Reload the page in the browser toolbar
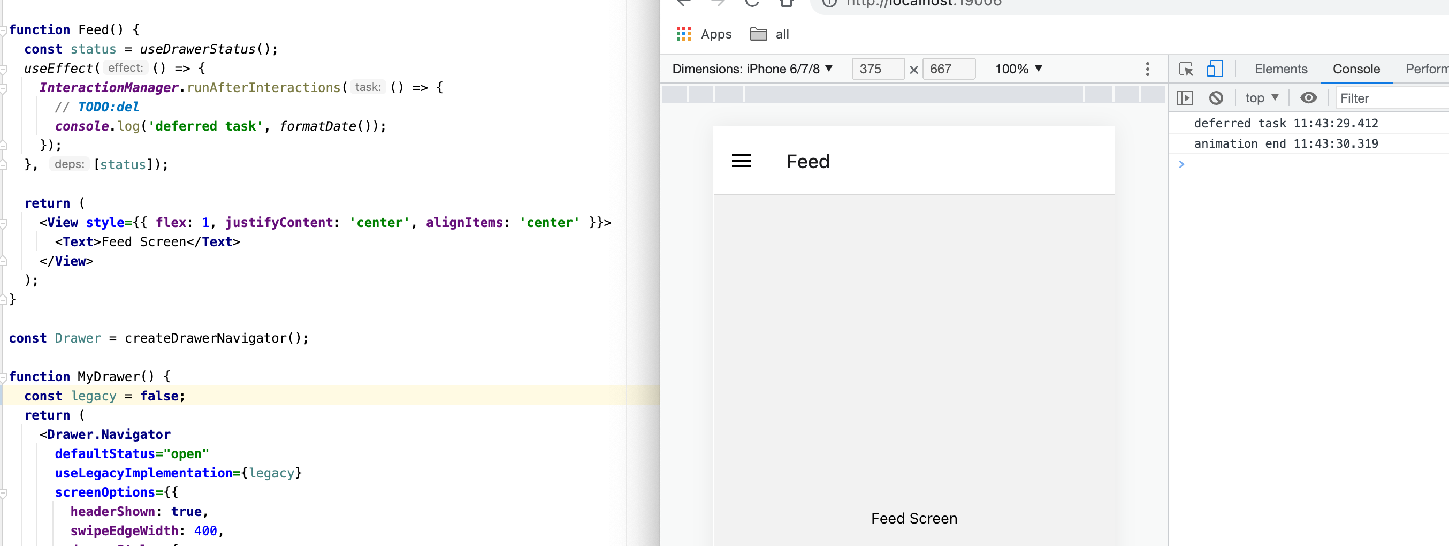The height and width of the screenshot is (546, 1449). pyautogui.click(x=752, y=3)
